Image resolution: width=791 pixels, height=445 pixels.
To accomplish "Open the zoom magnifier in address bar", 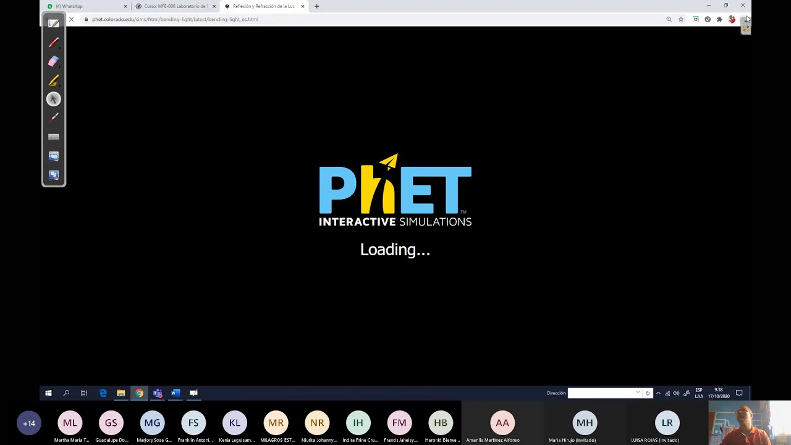I will (669, 19).
